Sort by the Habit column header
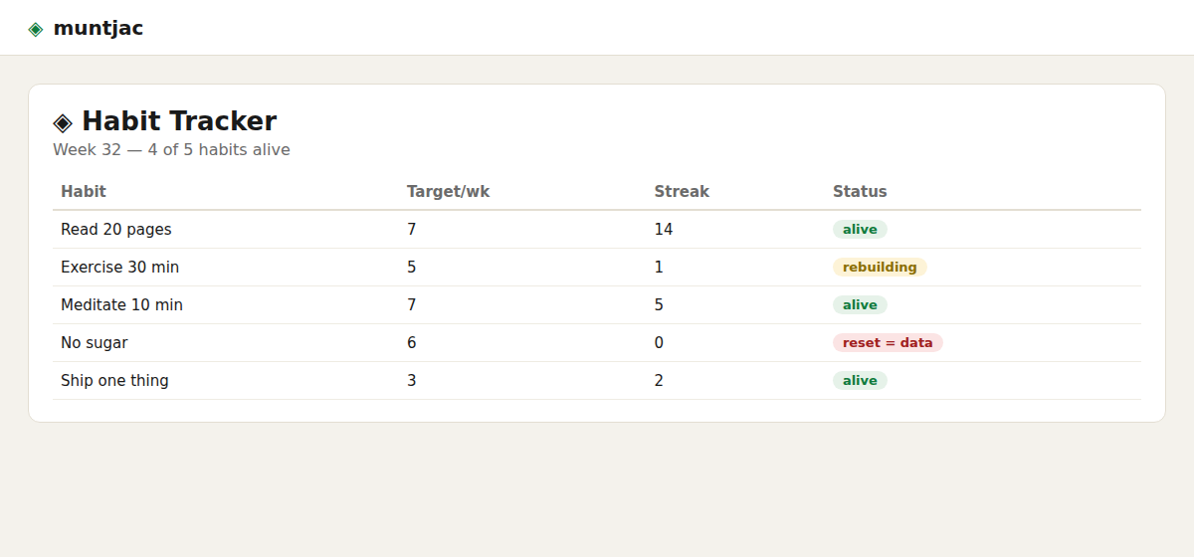The width and height of the screenshot is (1194, 557). point(84,191)
